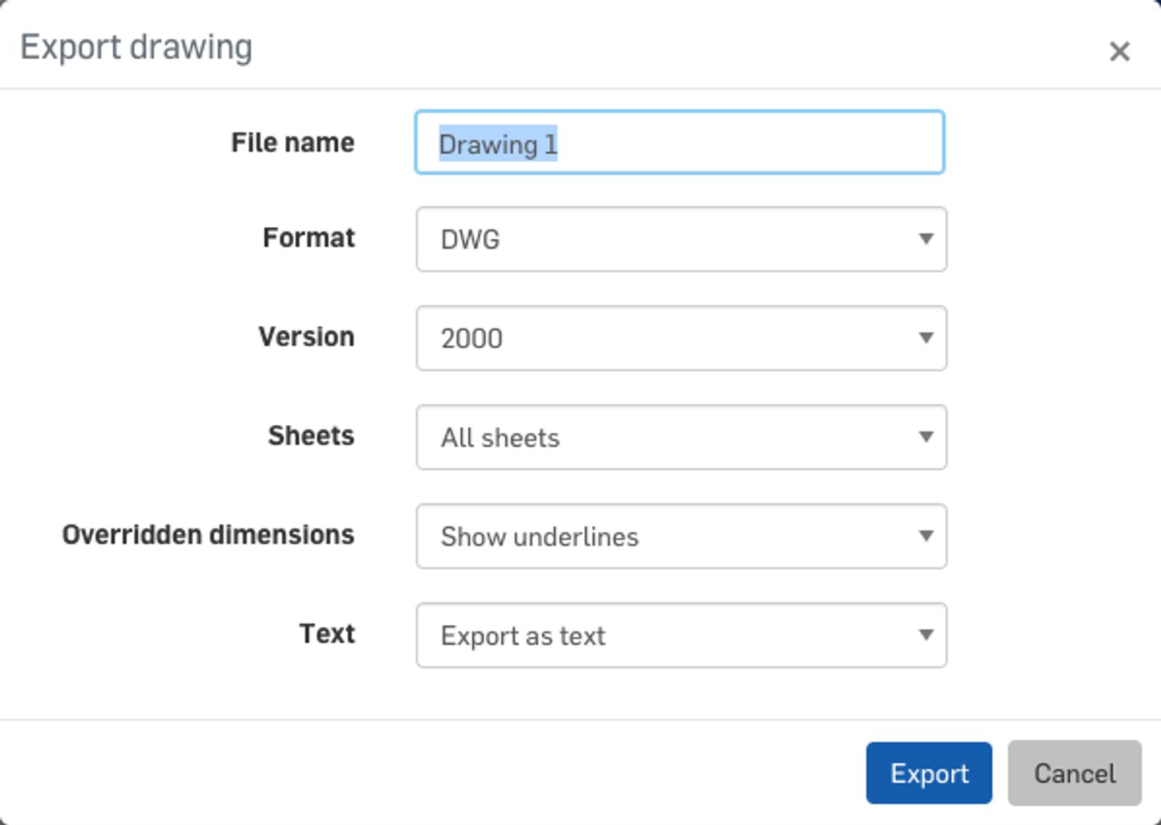Viewport: 1161px width, 825px height.
Task: Click the arrow in Overridden dimensions field
Action: pyautogui.click(x=925, y=535)
